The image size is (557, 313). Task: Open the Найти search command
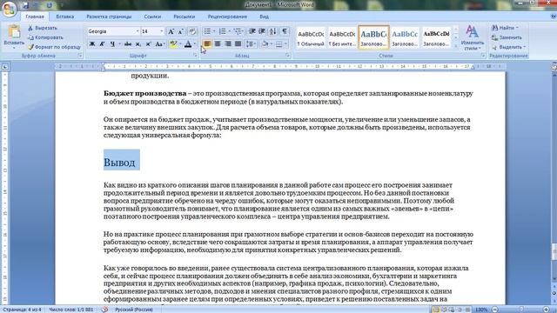pyautogui.click(x=505, y=28)
